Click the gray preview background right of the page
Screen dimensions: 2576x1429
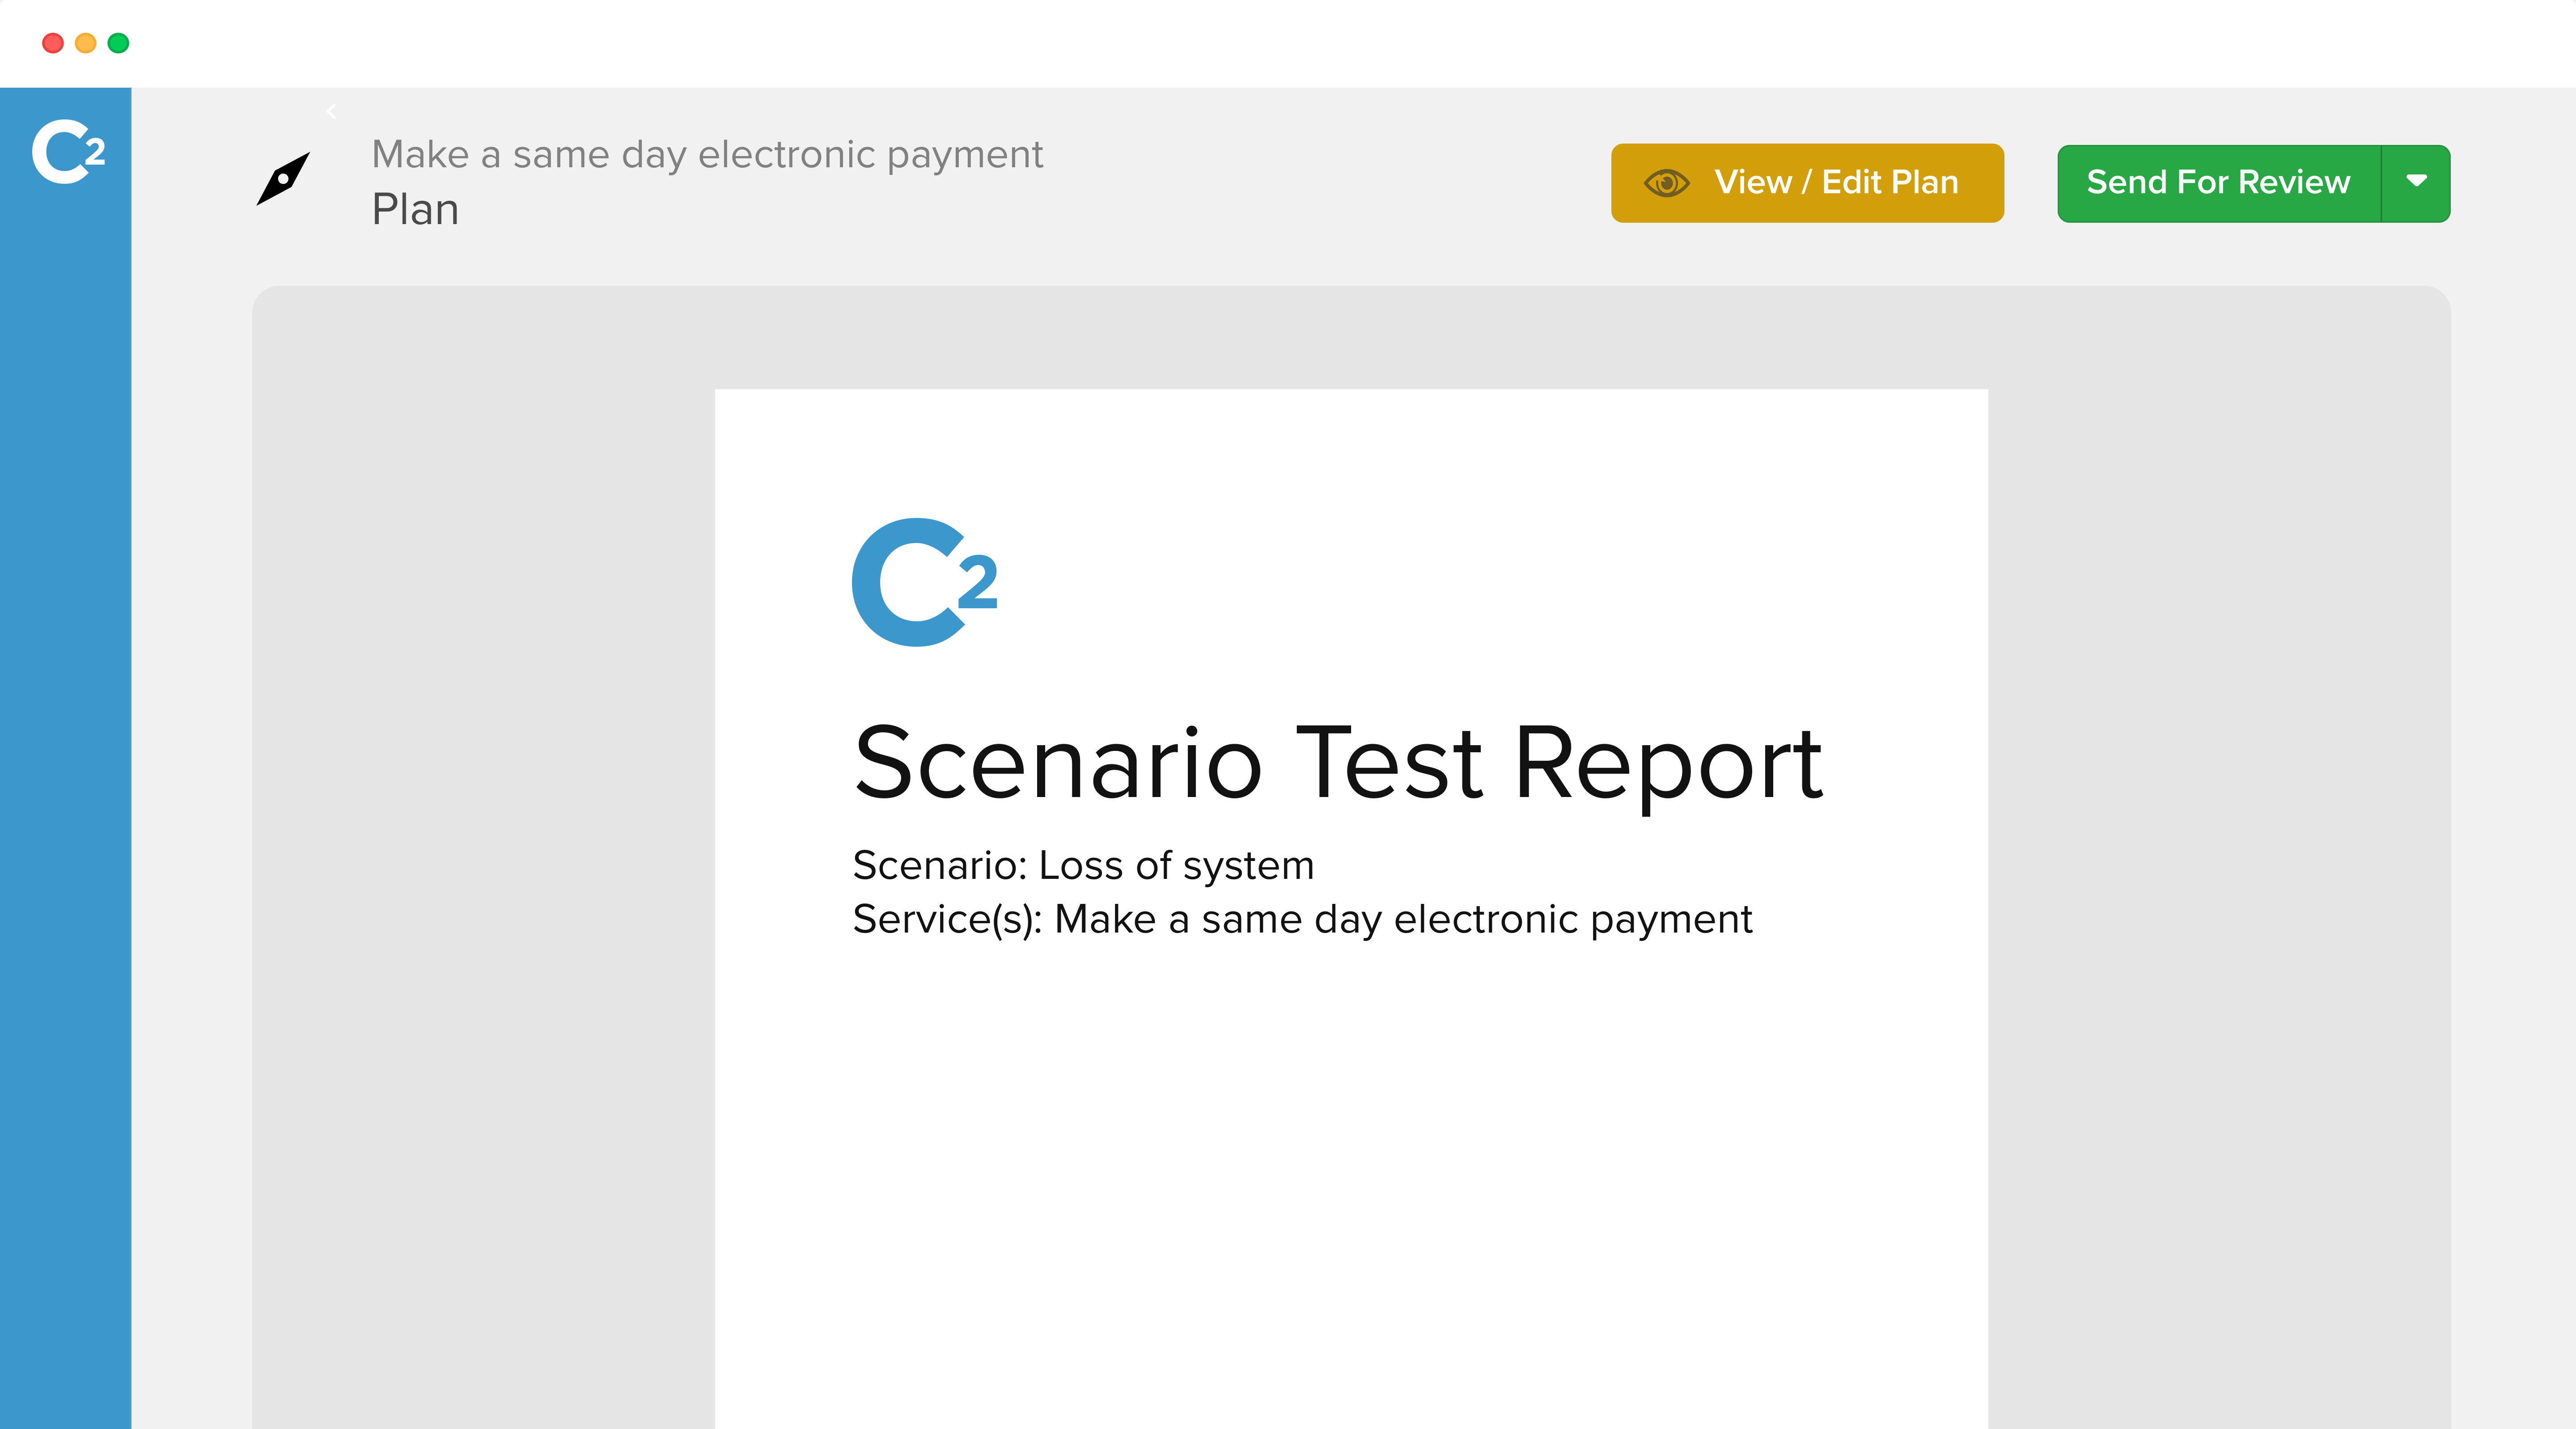[x=2220, y=850]
